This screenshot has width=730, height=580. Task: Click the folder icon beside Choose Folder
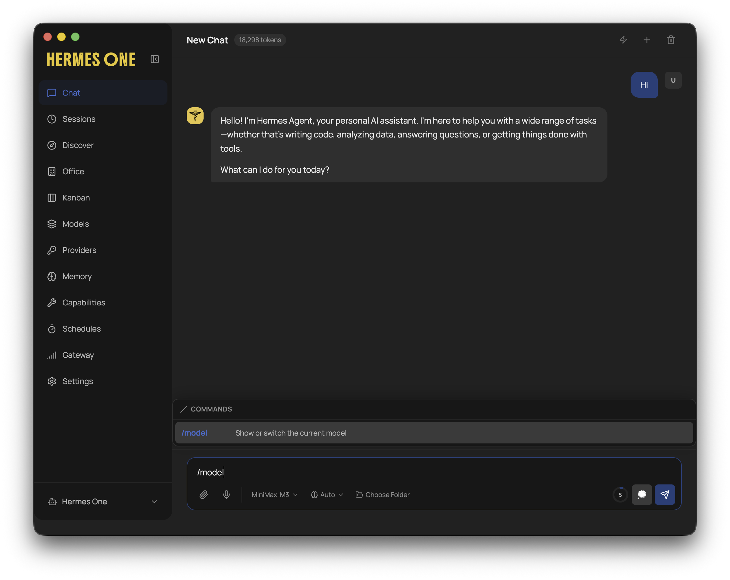(x=359, y=495)
